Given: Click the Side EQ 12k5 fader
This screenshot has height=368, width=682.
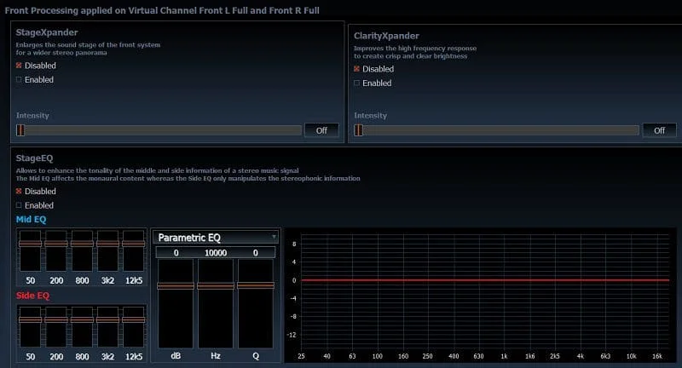Looking at the screenshot, I should (134, 319).
